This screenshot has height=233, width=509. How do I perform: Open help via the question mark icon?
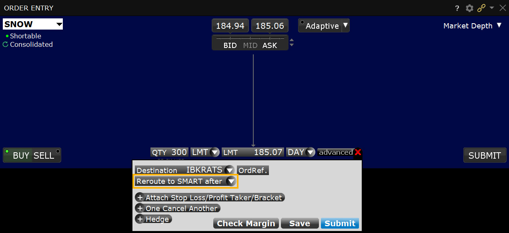coord(457,8)
